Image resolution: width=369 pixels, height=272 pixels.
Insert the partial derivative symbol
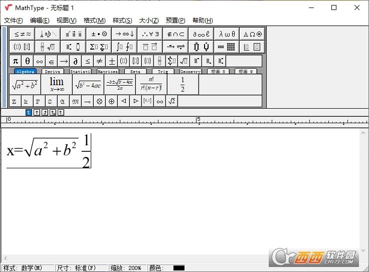click(76, 61)
